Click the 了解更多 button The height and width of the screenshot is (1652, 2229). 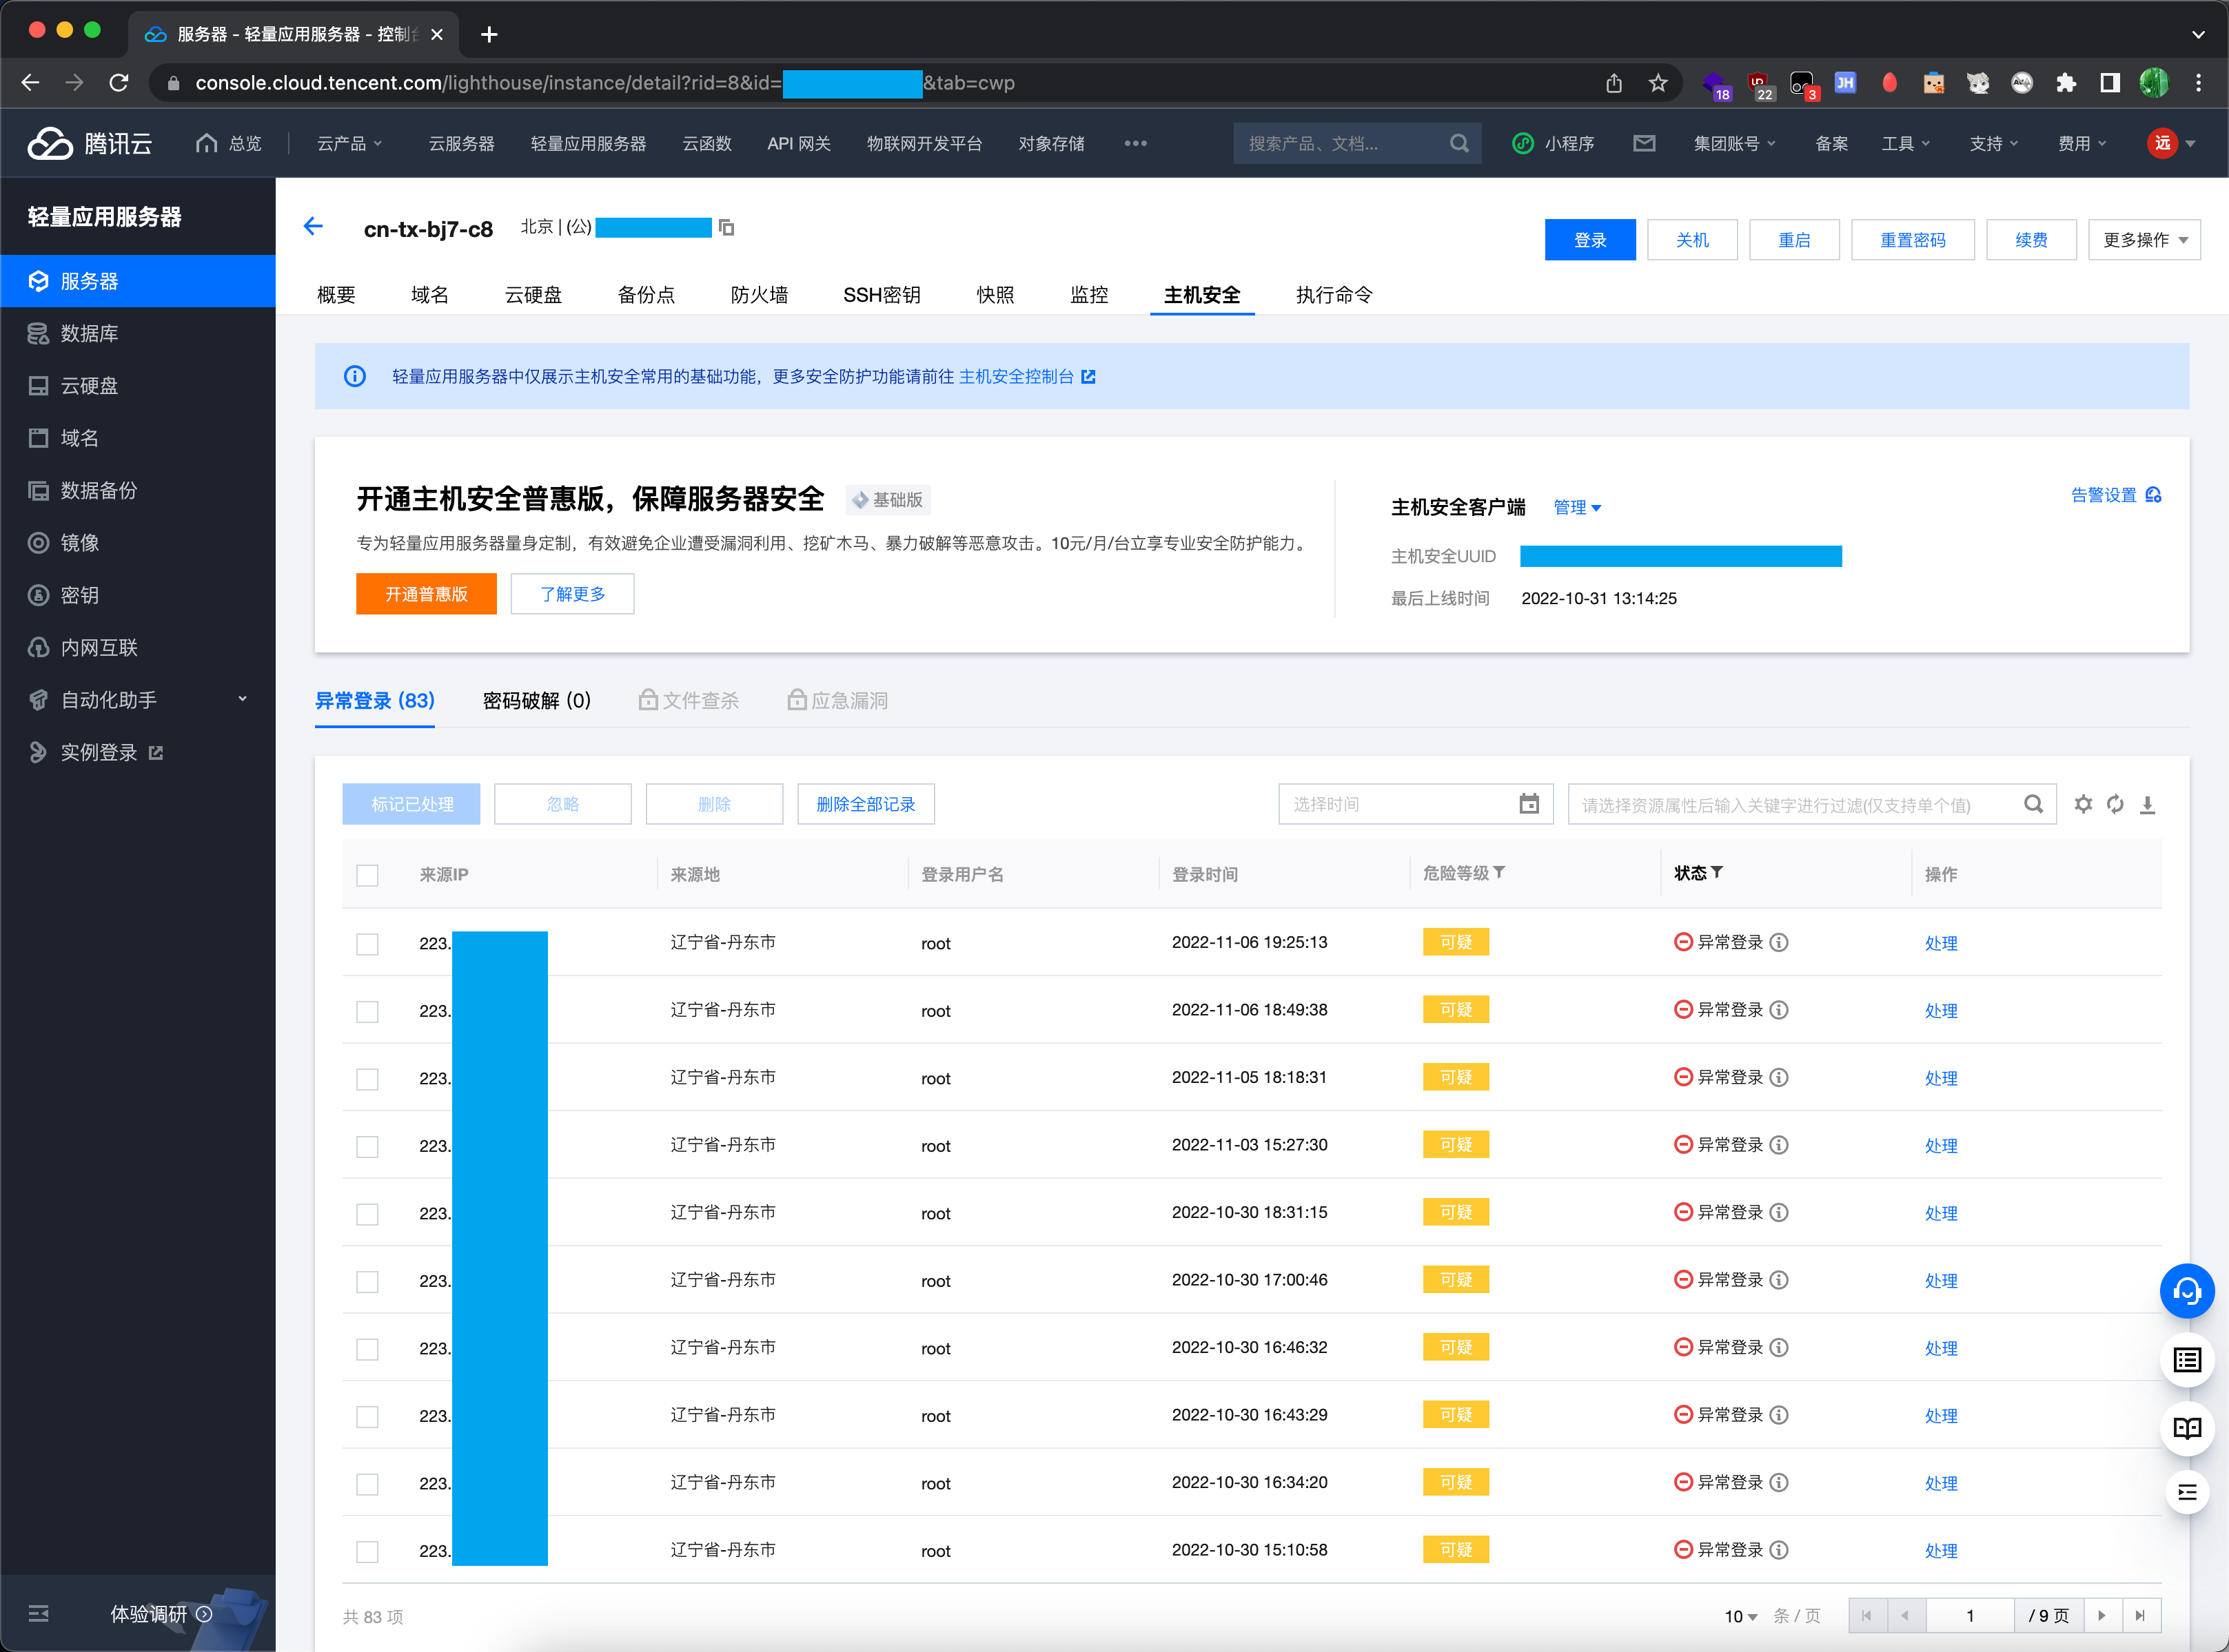572,594
